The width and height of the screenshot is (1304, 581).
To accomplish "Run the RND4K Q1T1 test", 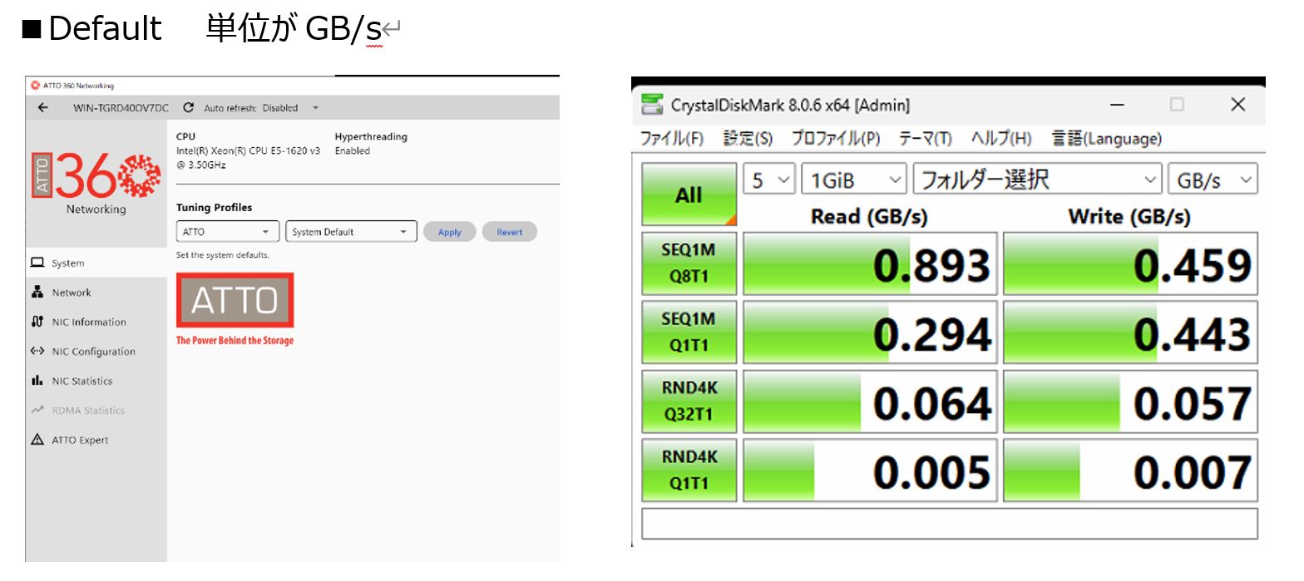I will coord(689,470).
